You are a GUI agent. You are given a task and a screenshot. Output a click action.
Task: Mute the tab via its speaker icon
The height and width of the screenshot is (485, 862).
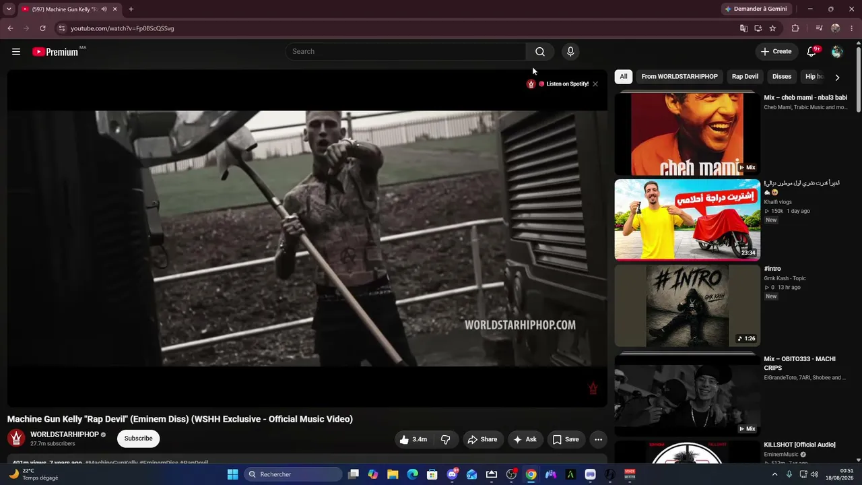(x=104, y=9)
